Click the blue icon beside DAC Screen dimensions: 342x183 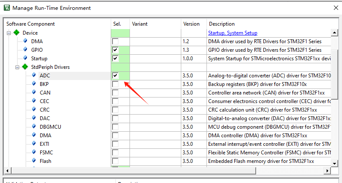[x=34, y=118]
